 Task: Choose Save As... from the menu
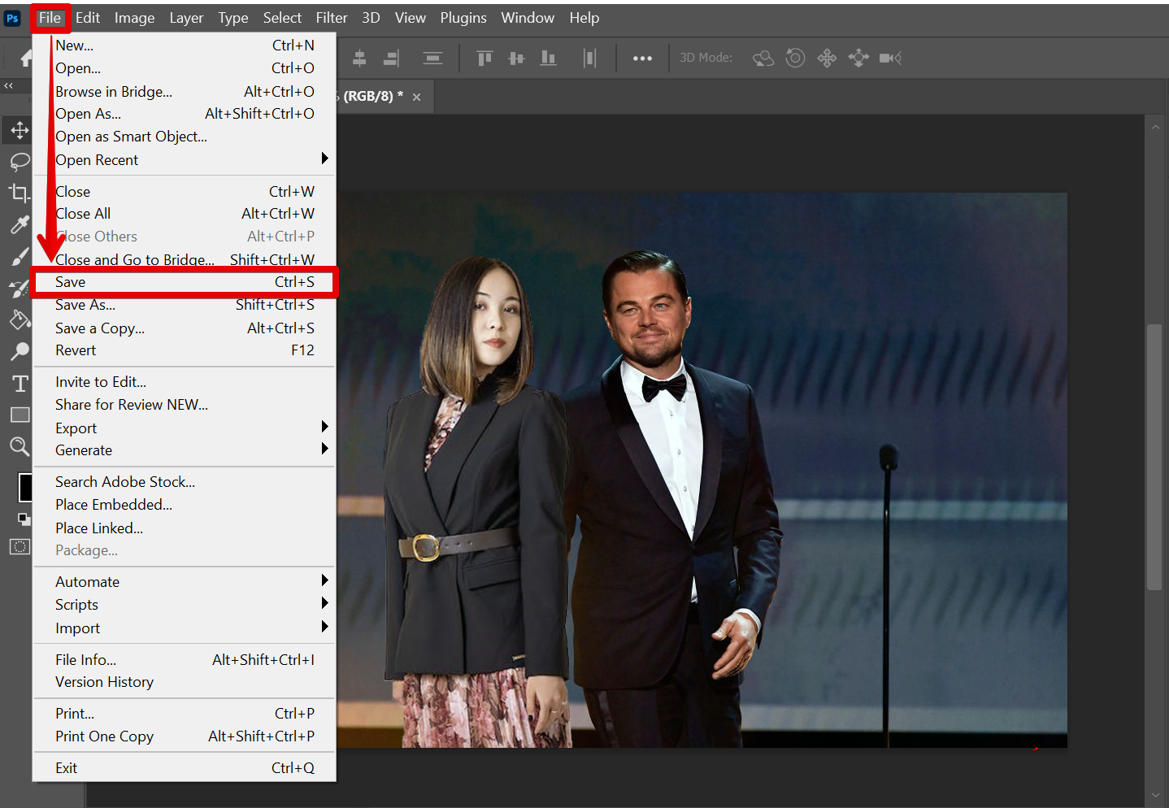tap(85, 305)
